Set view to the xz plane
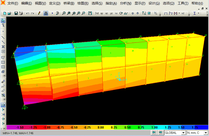 107,14
